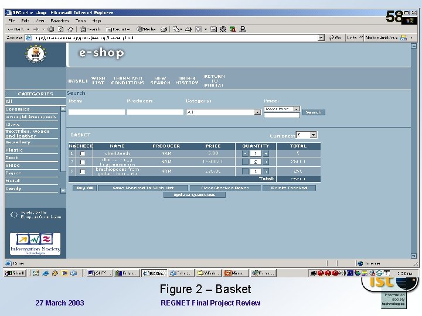Open the Forward button history dropdown arrow
This screenshot has width=422, height=316.
(43, 29)
